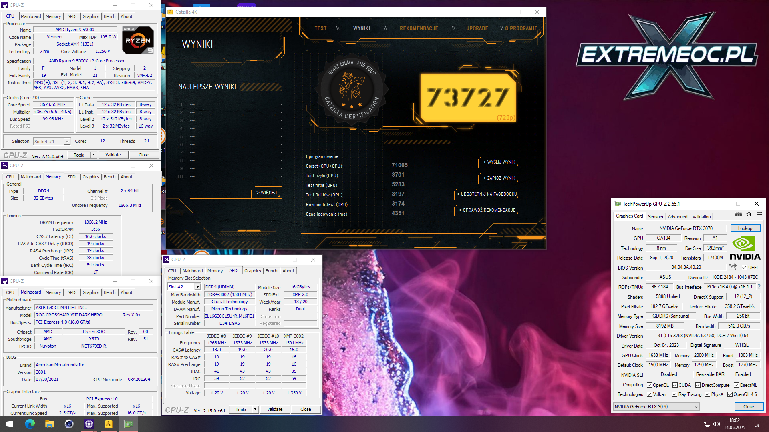
Task: Toggle the DirectML checkbox
Action: pyautogui.click(x=736, y=385)
